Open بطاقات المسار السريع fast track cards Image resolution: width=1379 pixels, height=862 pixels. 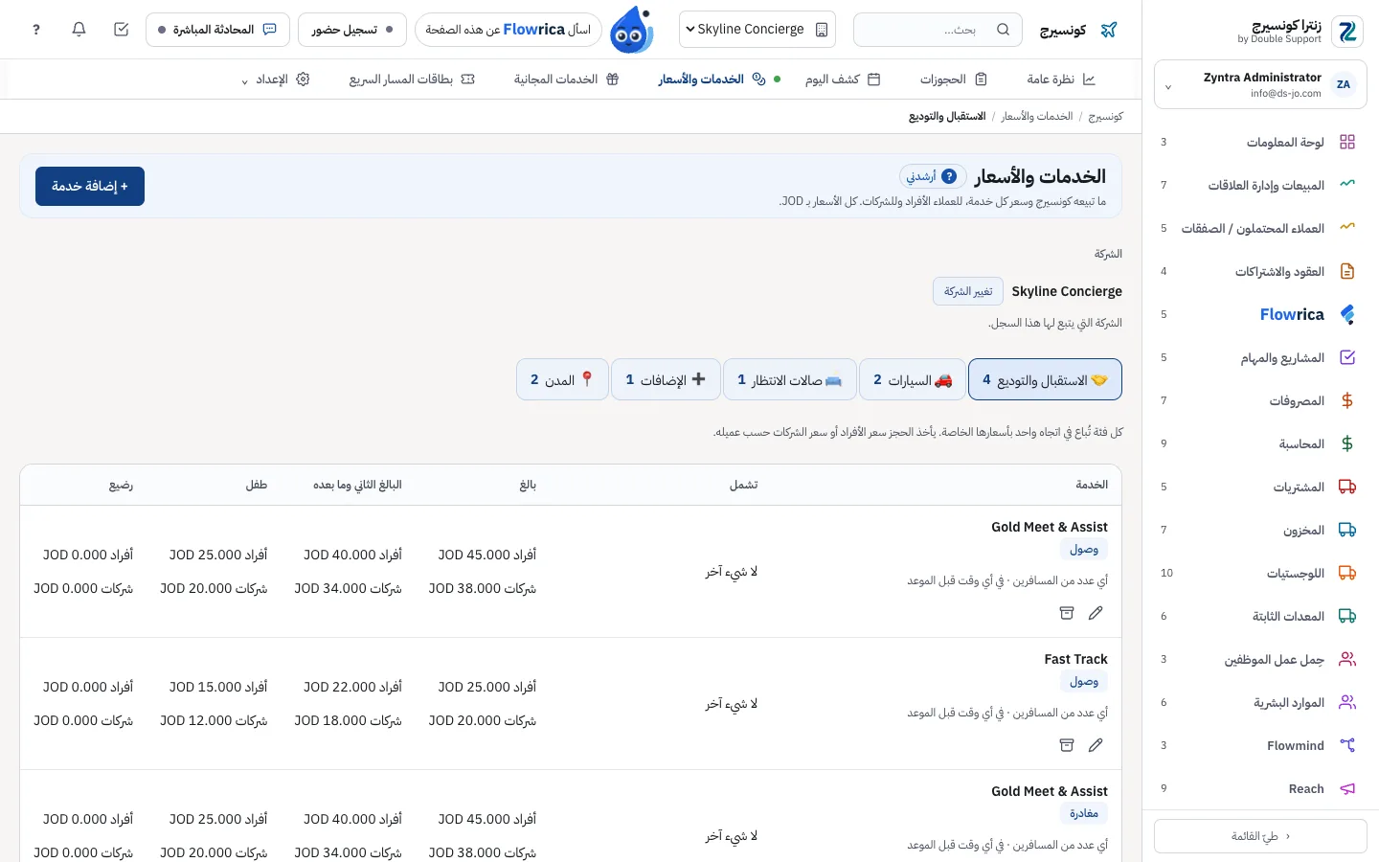[412, 79]
